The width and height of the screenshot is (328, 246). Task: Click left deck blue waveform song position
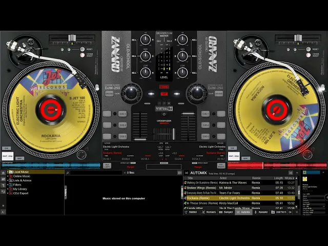[51, 166]
